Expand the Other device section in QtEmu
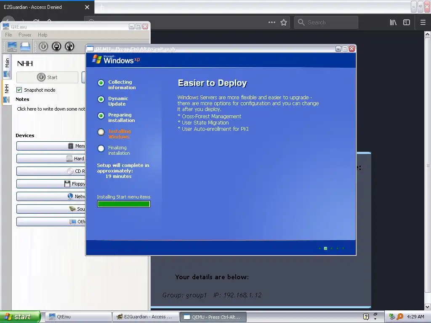The width and height of the screenshot is (431, 323). [x=51, y=222]
